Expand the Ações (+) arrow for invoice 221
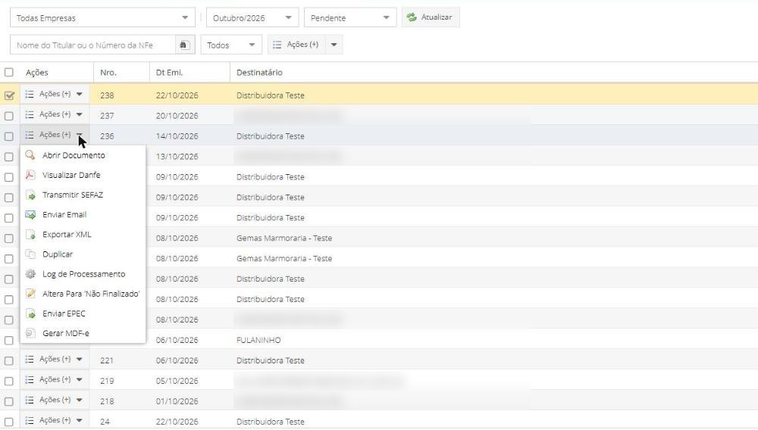The image size is (758, 430). pos(80,359)
